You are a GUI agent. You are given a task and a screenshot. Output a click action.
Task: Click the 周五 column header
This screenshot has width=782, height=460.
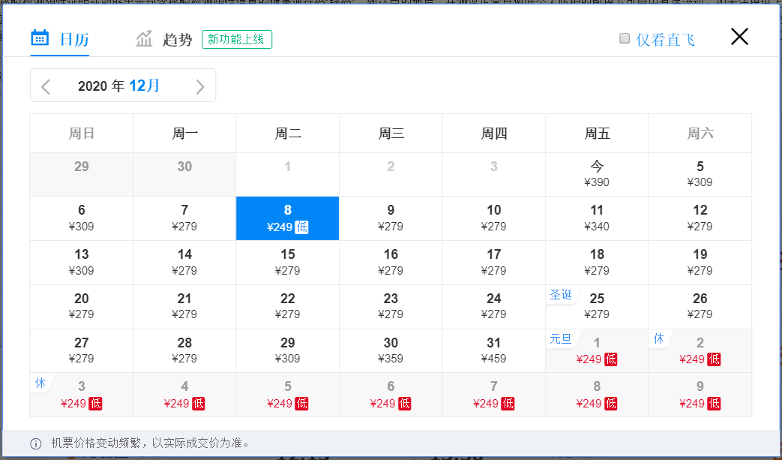click(x=597, y=134)
